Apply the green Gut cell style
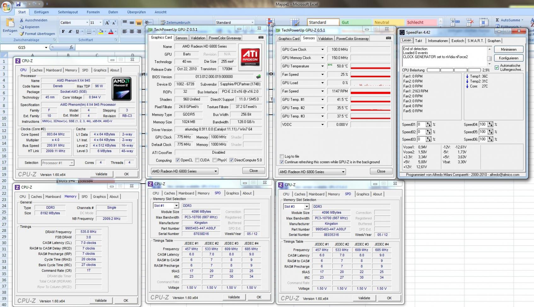 coord(356,22)
